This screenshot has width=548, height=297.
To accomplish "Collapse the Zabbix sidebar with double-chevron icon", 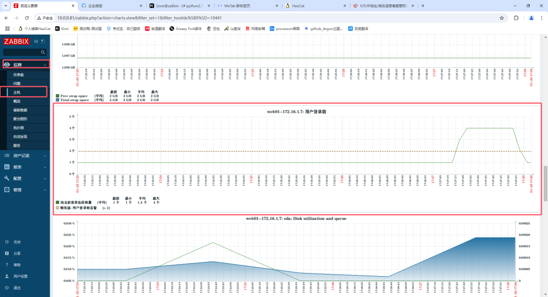I will 36,41.
